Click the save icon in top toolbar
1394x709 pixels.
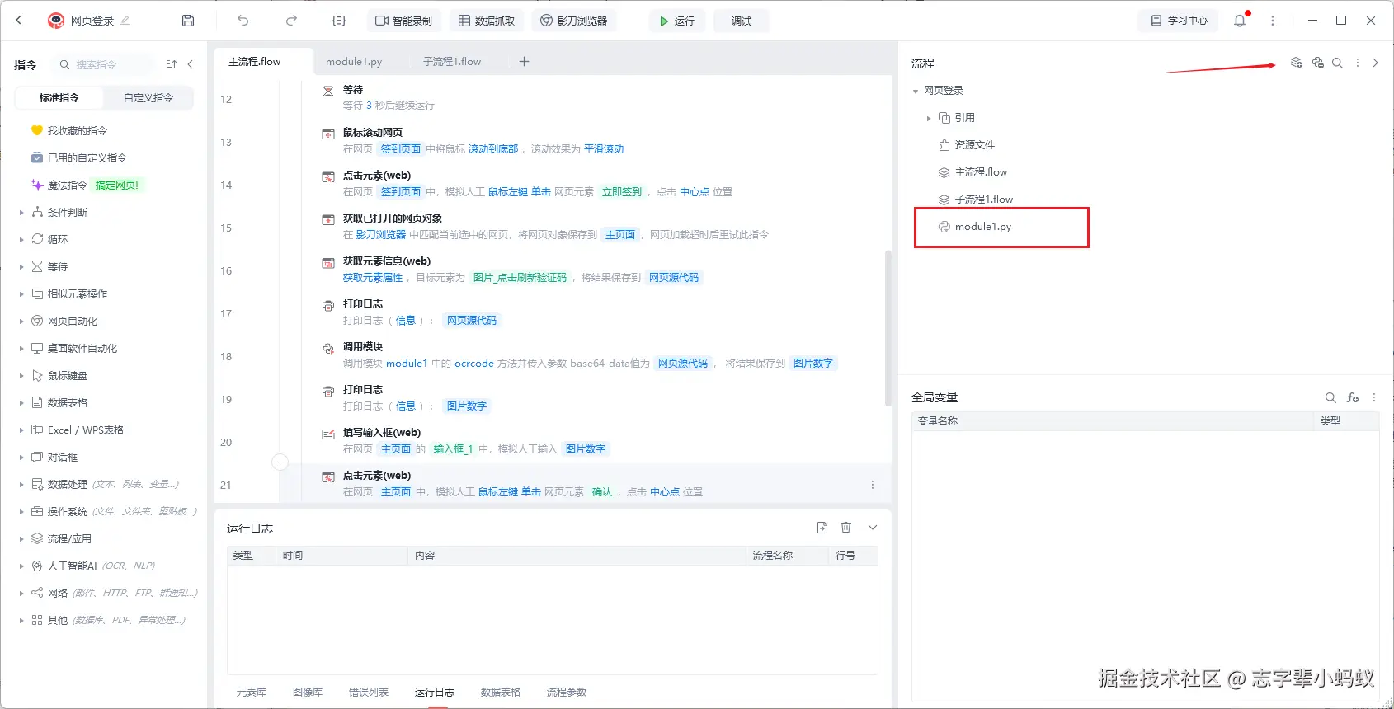pos(188,21)
